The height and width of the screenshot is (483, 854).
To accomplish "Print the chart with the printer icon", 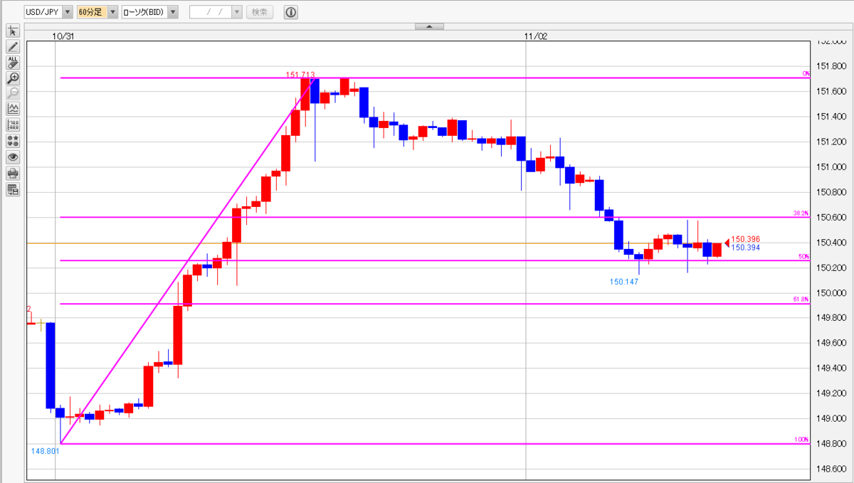I will (13, 173).
